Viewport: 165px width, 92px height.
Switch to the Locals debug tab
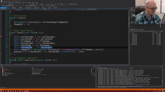(4, 88)
